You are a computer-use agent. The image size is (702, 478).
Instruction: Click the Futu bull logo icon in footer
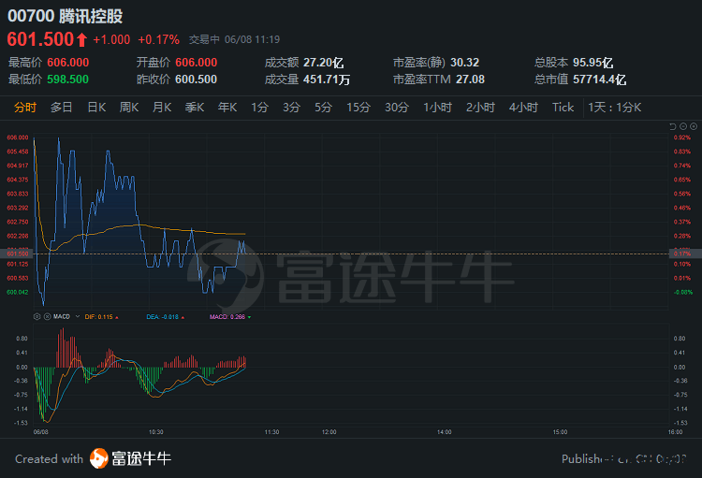[x=99, y=458]
